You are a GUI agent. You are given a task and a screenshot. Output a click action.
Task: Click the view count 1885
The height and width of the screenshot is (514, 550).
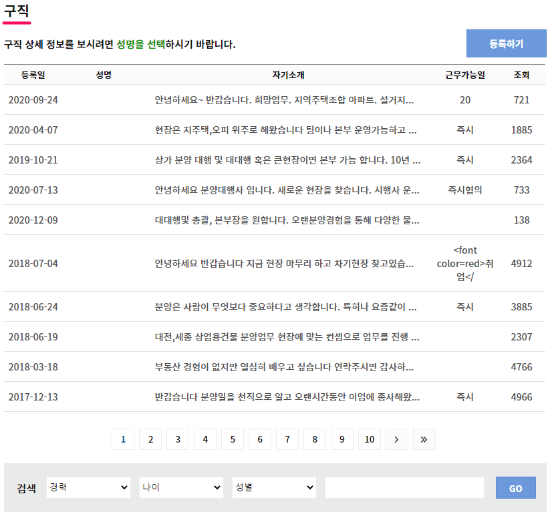521,130
